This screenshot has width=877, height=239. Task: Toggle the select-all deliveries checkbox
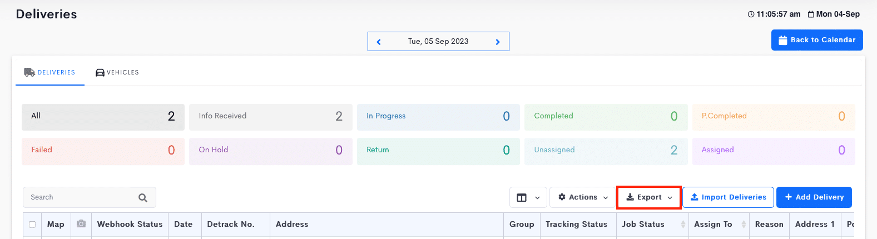tap(32, 225)
